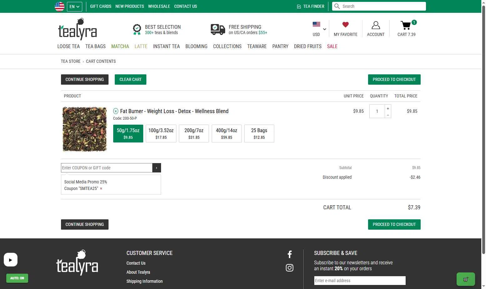Submit coupon code with arrow button
Screen dimensions: 486x289
click(157, 168)
